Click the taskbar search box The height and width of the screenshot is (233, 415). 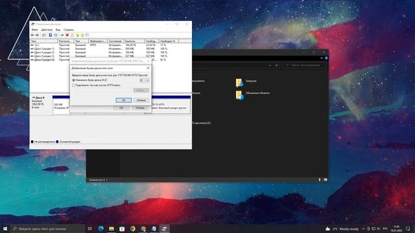coord(48,228)
